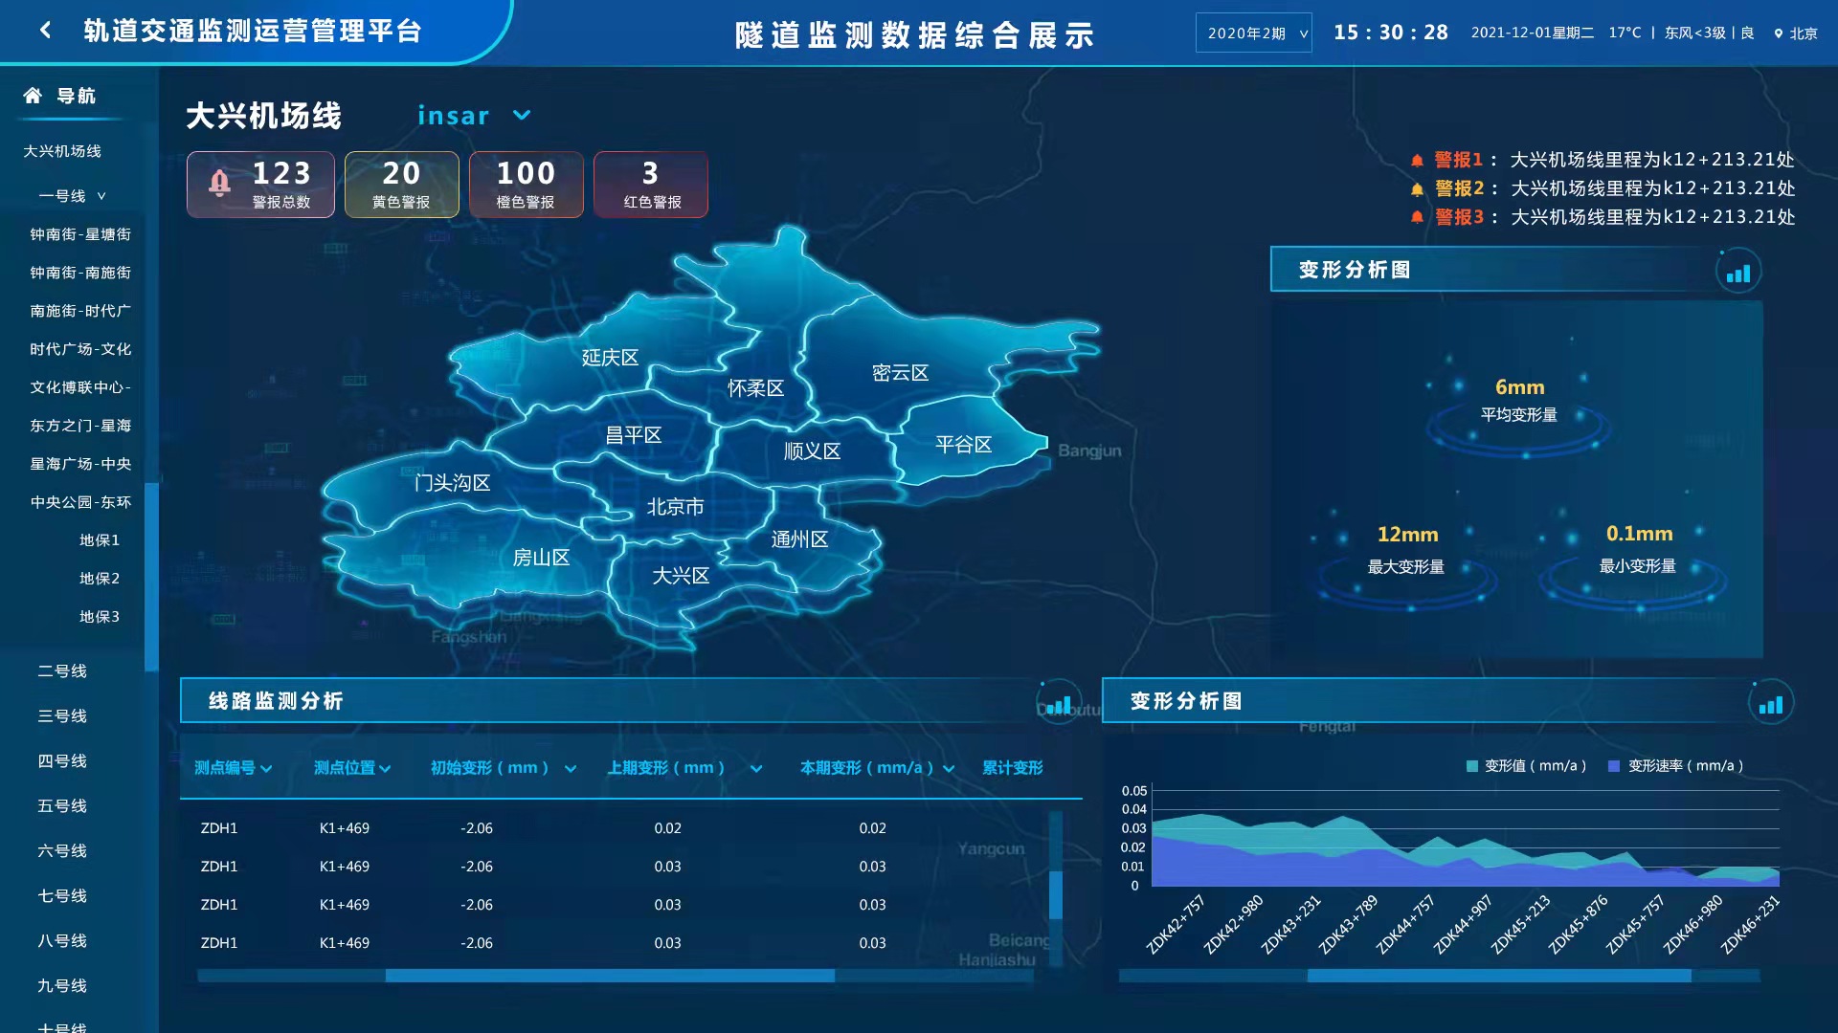Click the back arrow icon in the header
The width and height of the screenshot is (1838, 1033).
(45, 31)
